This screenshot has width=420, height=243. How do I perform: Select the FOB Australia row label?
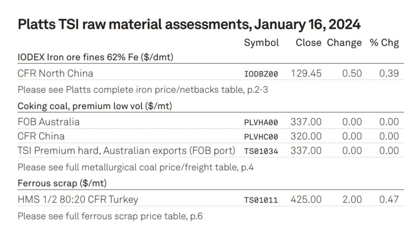(49, 122)
